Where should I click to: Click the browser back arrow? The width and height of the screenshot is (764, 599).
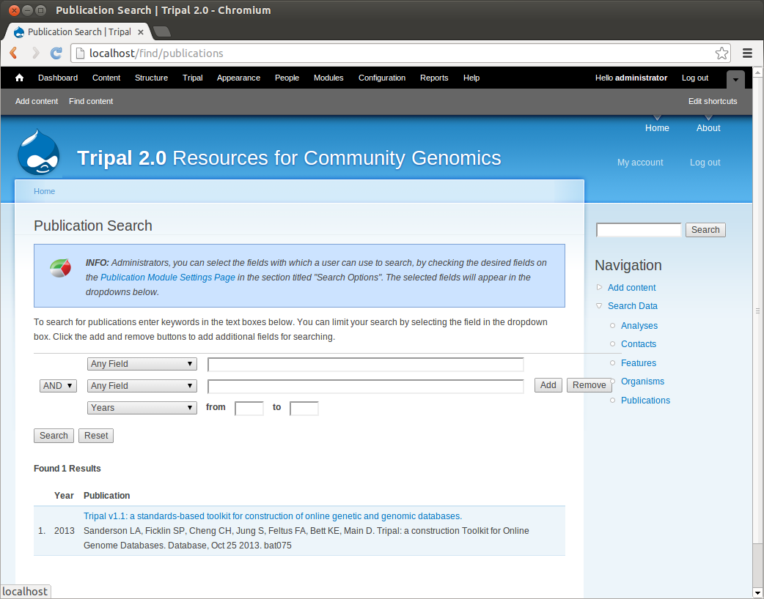click(x=14, y=53)
